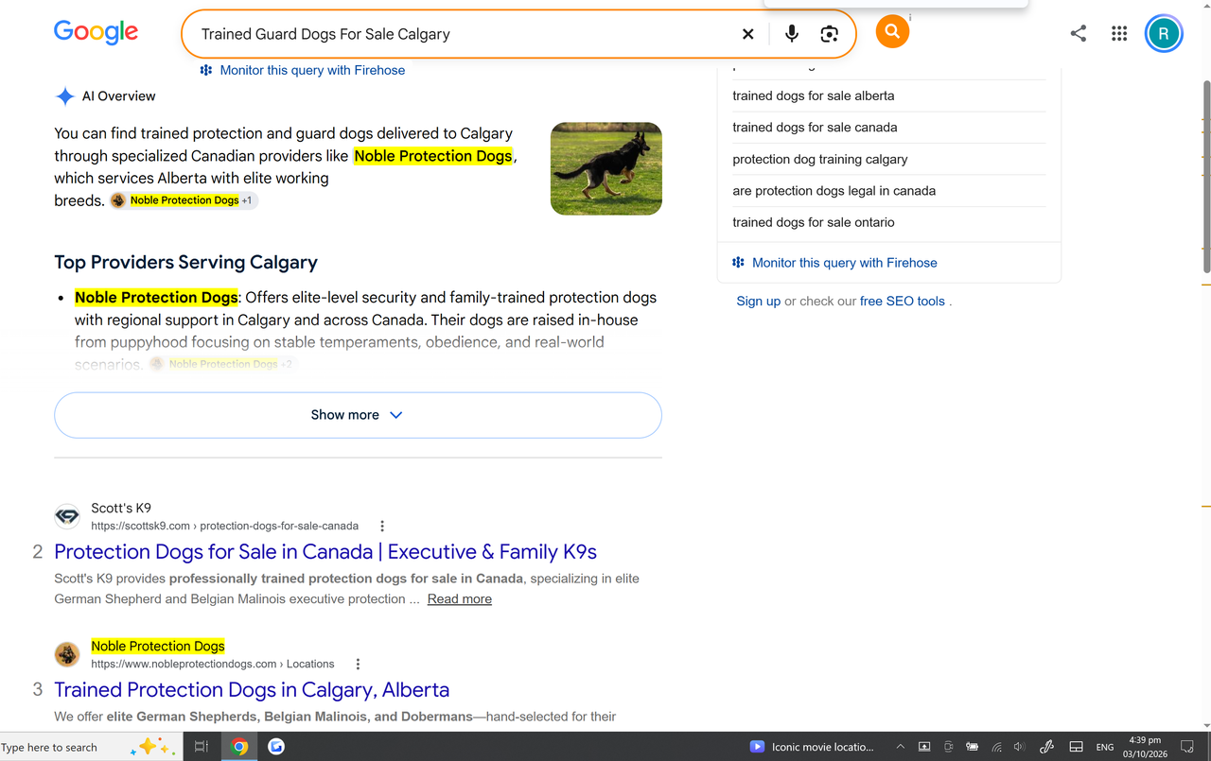Open the Google apps grid
The height and width of the screenshot is (761, 1211).
[x=1119, y=34]
